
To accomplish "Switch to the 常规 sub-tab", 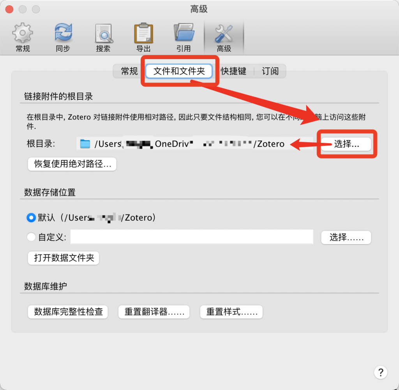I will click(129, 71).
